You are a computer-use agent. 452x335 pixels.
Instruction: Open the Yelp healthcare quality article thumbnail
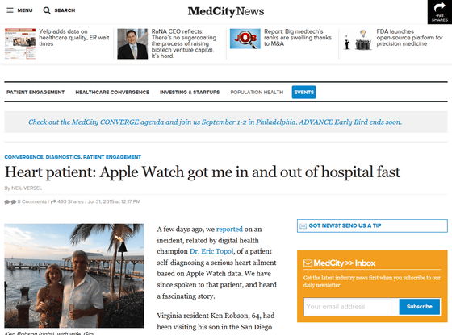tap(20, 43)
